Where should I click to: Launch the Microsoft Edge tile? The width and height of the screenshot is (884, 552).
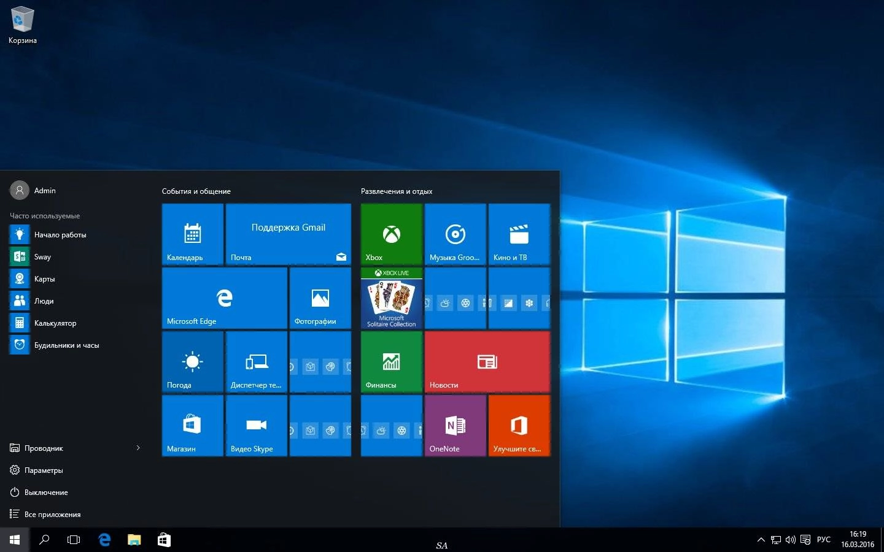coord(225,298)
